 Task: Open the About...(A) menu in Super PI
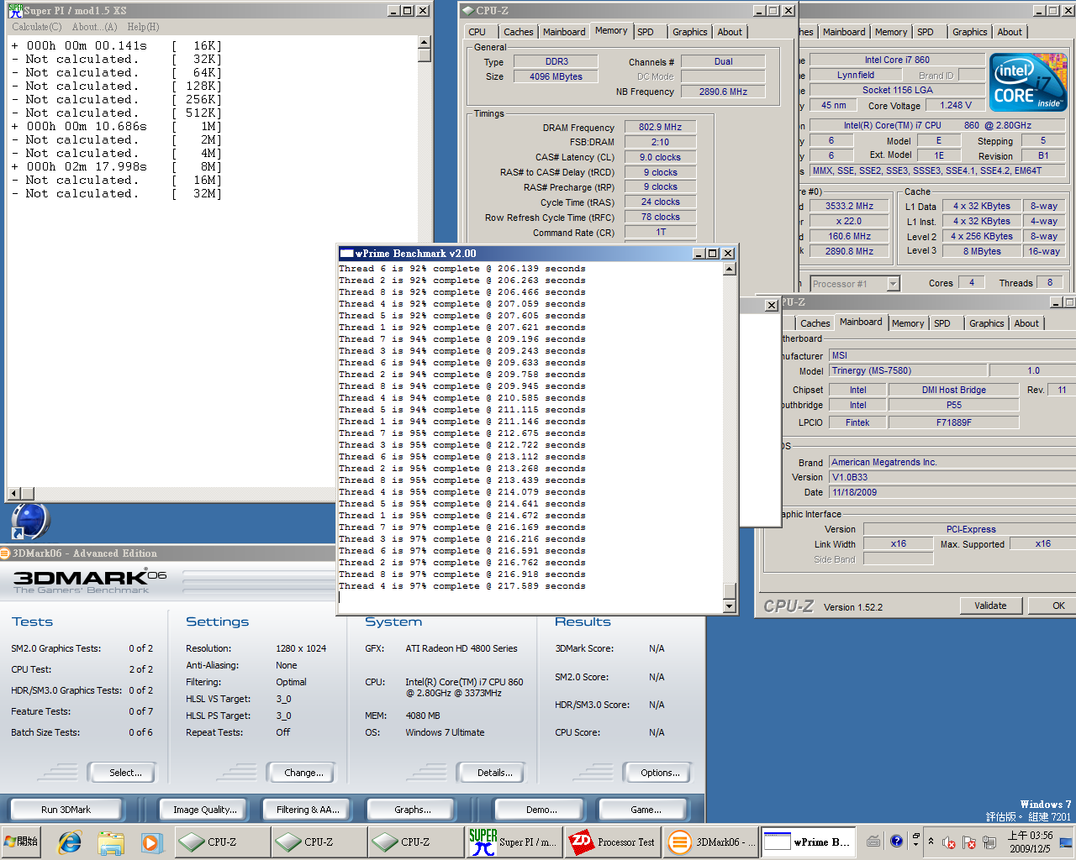click(95, 27)
